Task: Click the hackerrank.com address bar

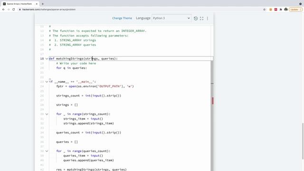Action: (140, 9)
